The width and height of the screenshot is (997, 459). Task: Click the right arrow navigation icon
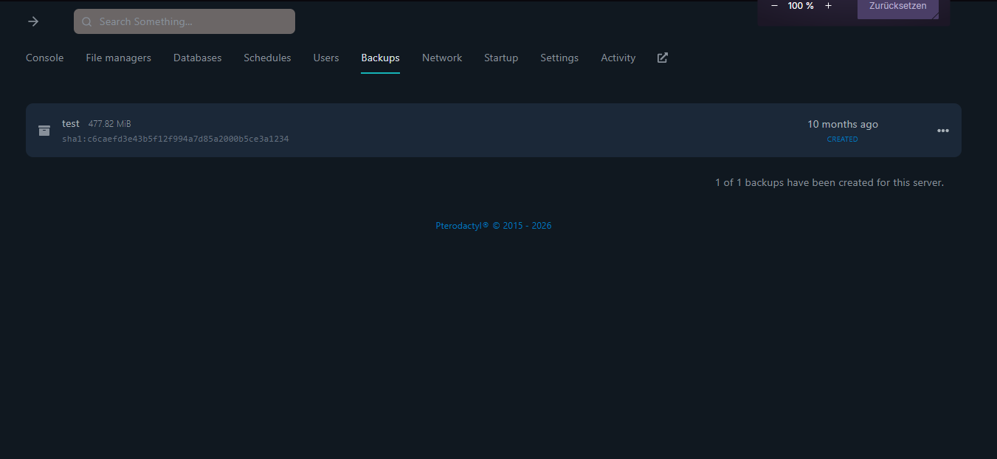pyautogui.click(x=33, y=21)
